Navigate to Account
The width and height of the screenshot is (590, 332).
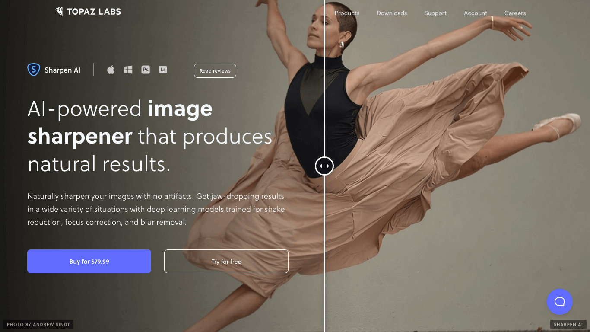[x=476, y=13]
